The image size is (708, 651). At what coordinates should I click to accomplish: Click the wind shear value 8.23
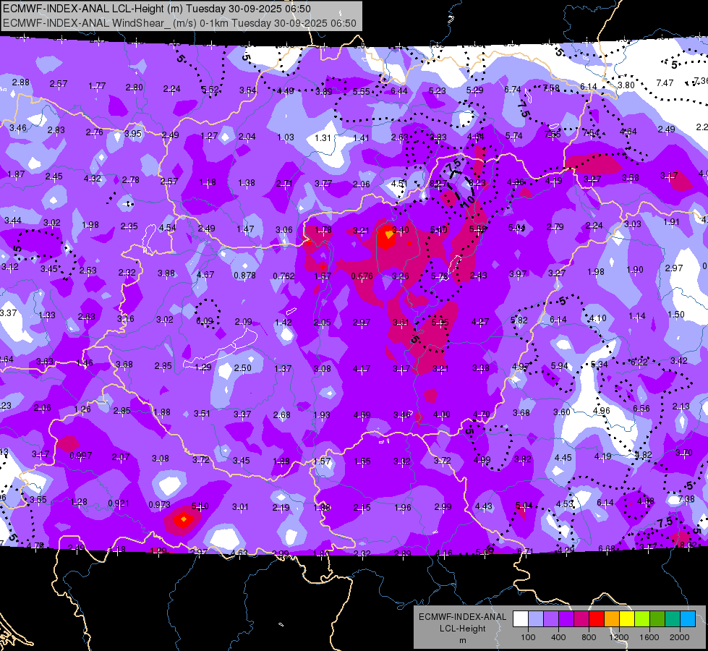click(477, 182)
